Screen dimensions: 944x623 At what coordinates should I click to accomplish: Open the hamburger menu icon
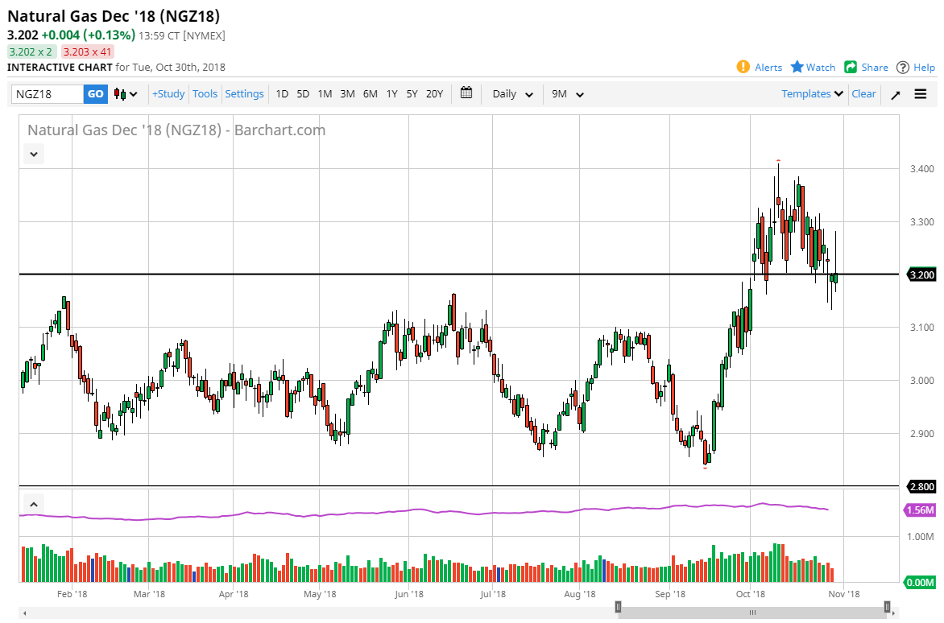(x=921, y=94)
